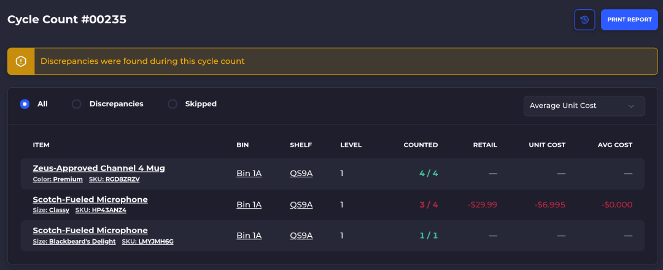
Task: Open the cycle count history icon
Action: [584, 20]
